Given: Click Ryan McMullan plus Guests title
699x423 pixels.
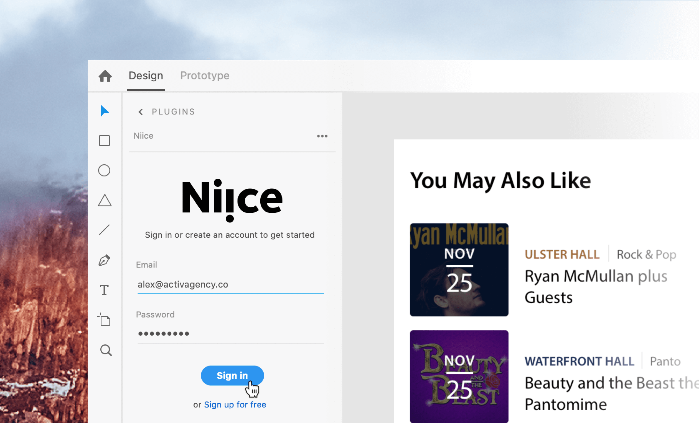Looking at the screenshot, I should pos(596,287).
